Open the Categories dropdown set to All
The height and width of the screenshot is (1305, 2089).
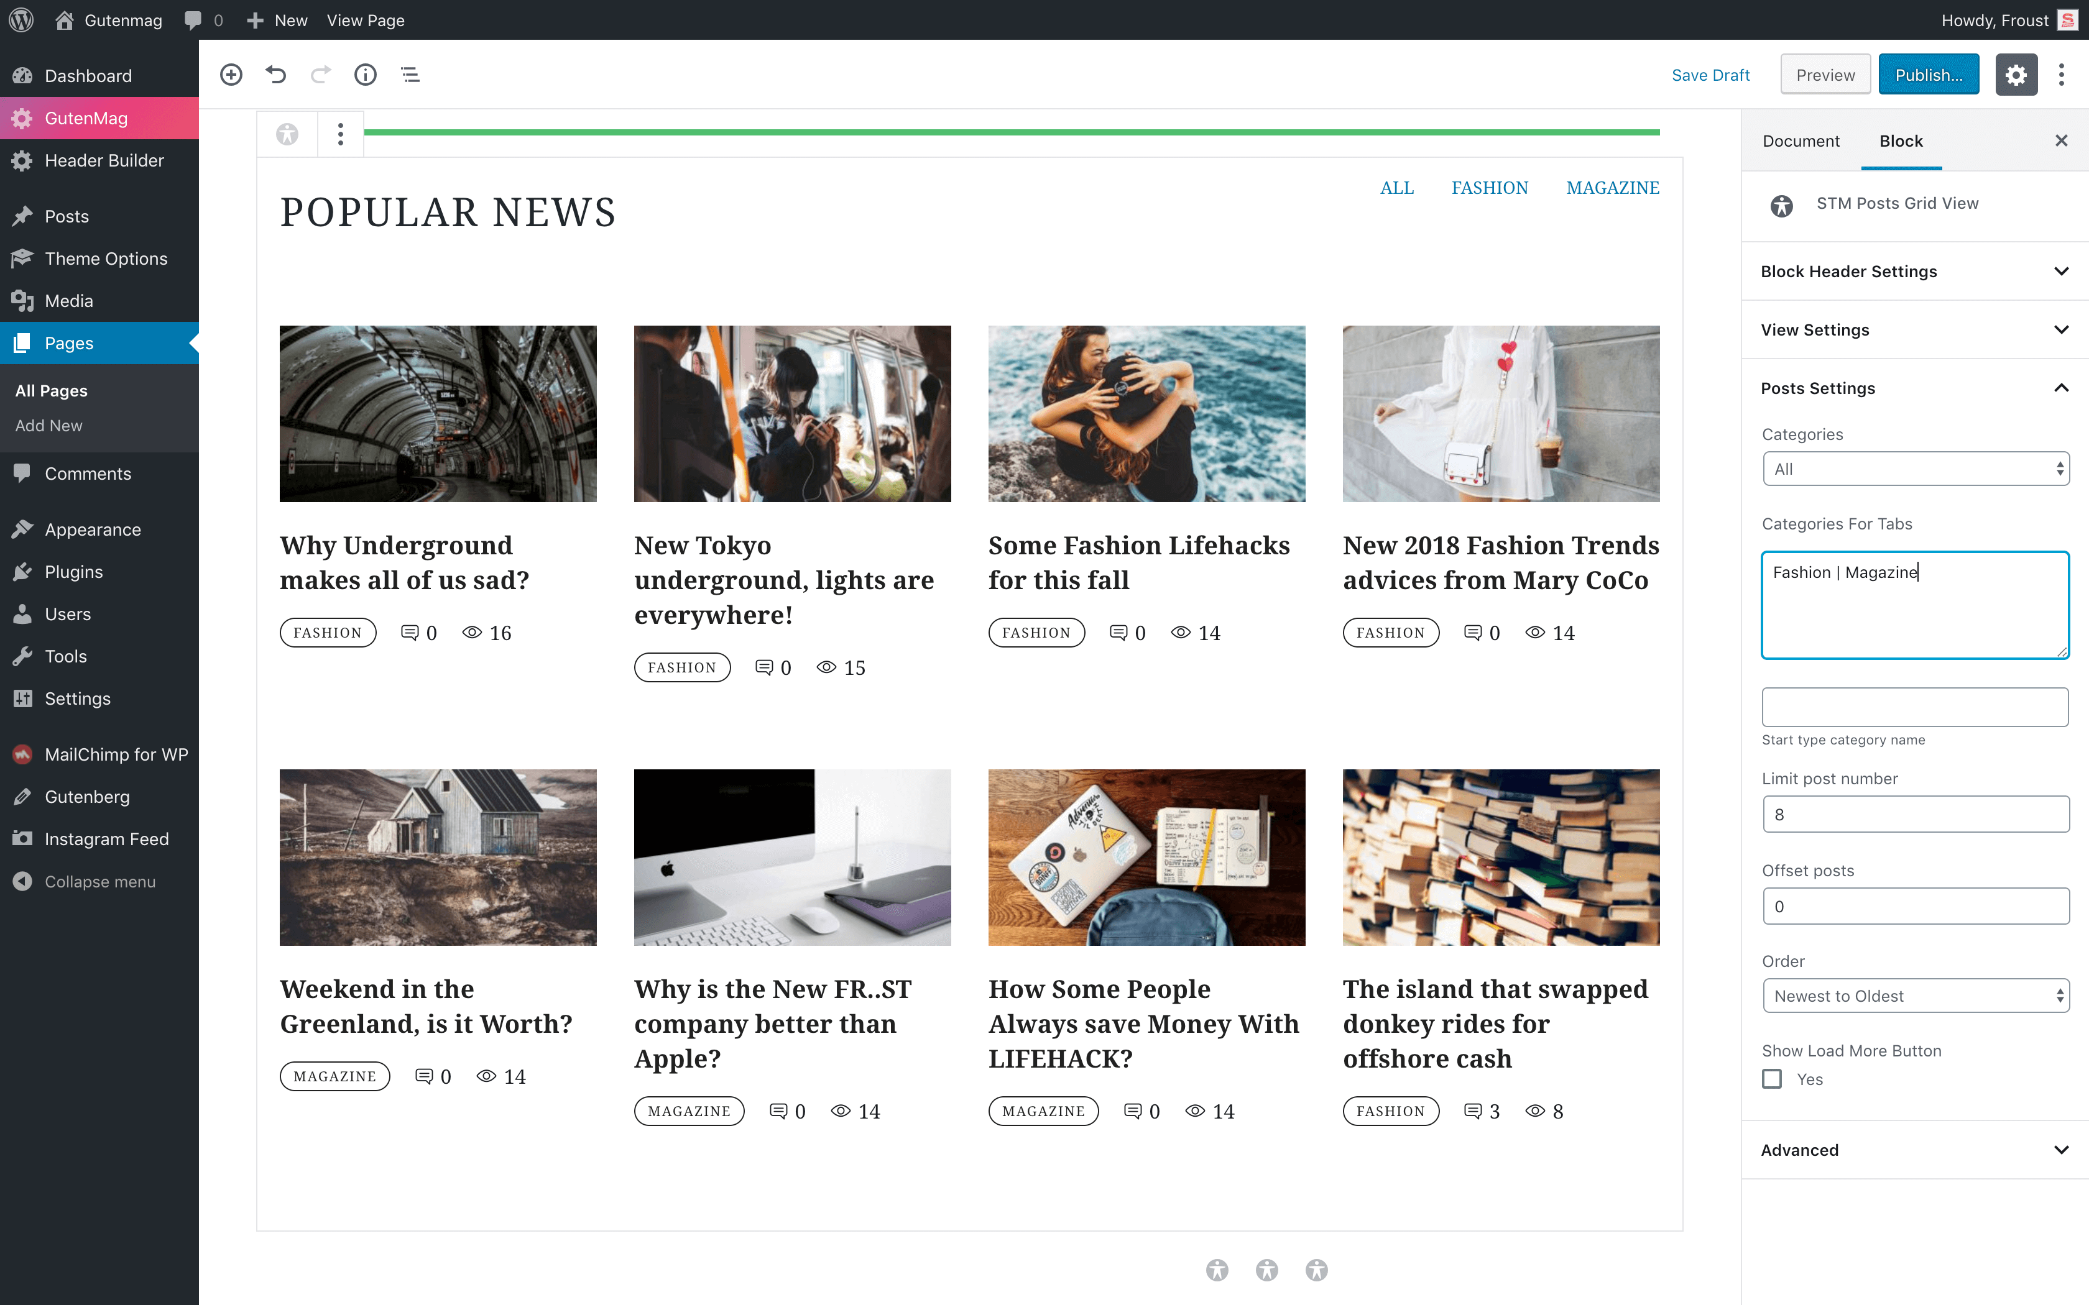coord(1916,469)
